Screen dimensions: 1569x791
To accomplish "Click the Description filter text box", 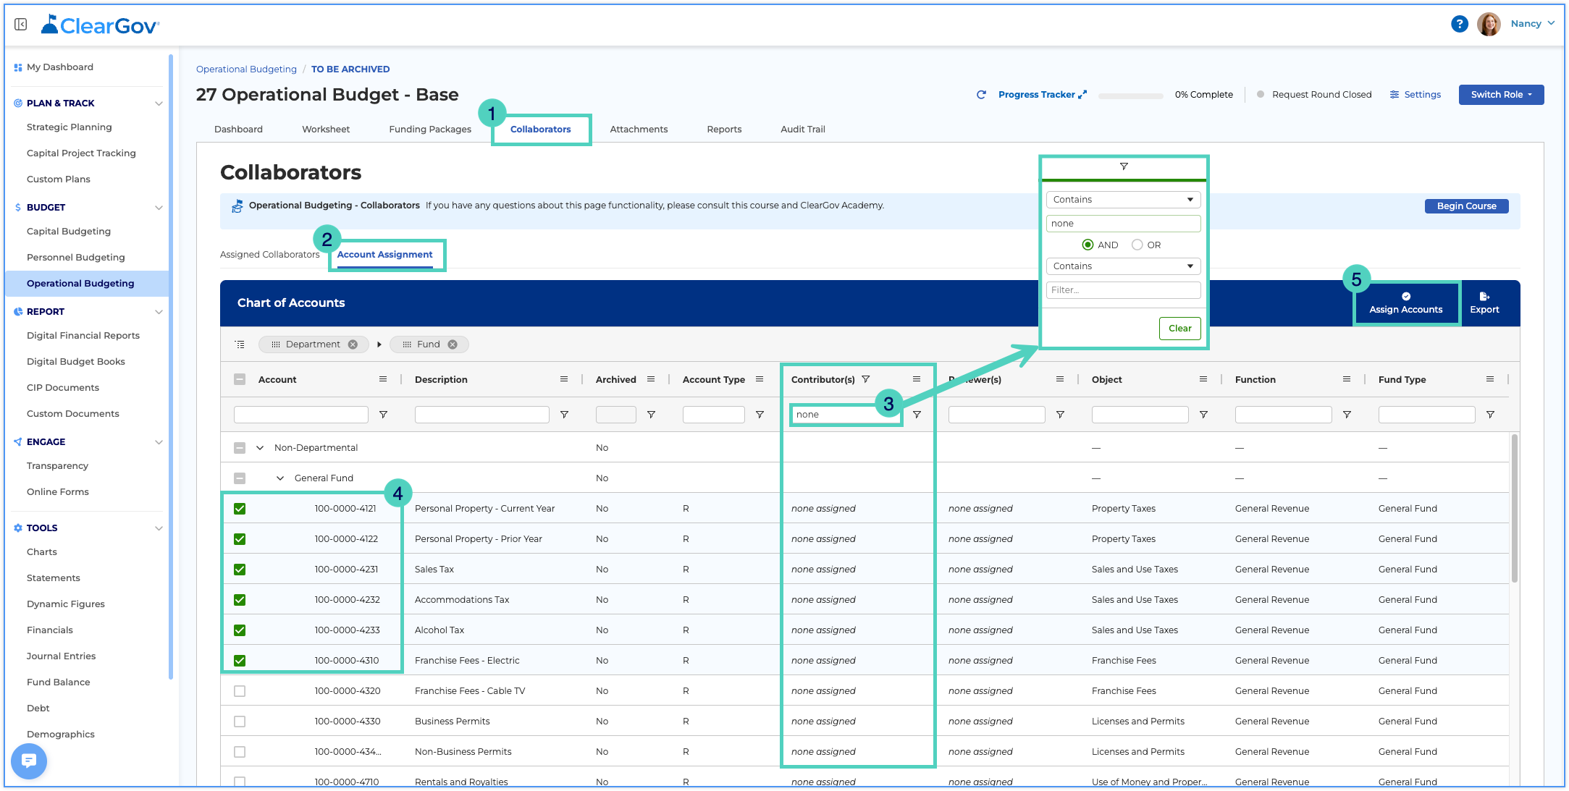I will tap(481, 415).
